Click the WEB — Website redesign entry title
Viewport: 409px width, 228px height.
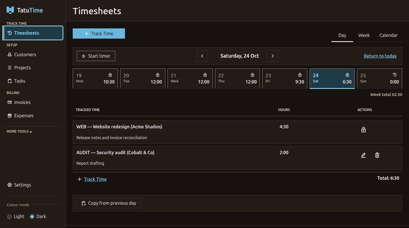coord(119,127)
